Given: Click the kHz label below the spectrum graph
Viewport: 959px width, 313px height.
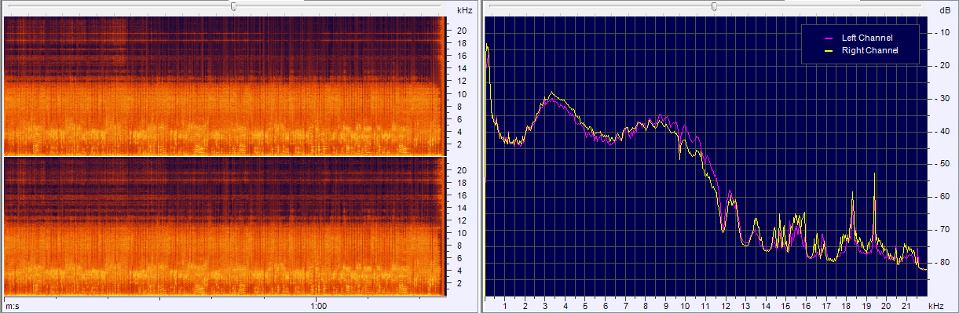Looking at the screenshot, I should pyautogui.click(x=935, y=305).
